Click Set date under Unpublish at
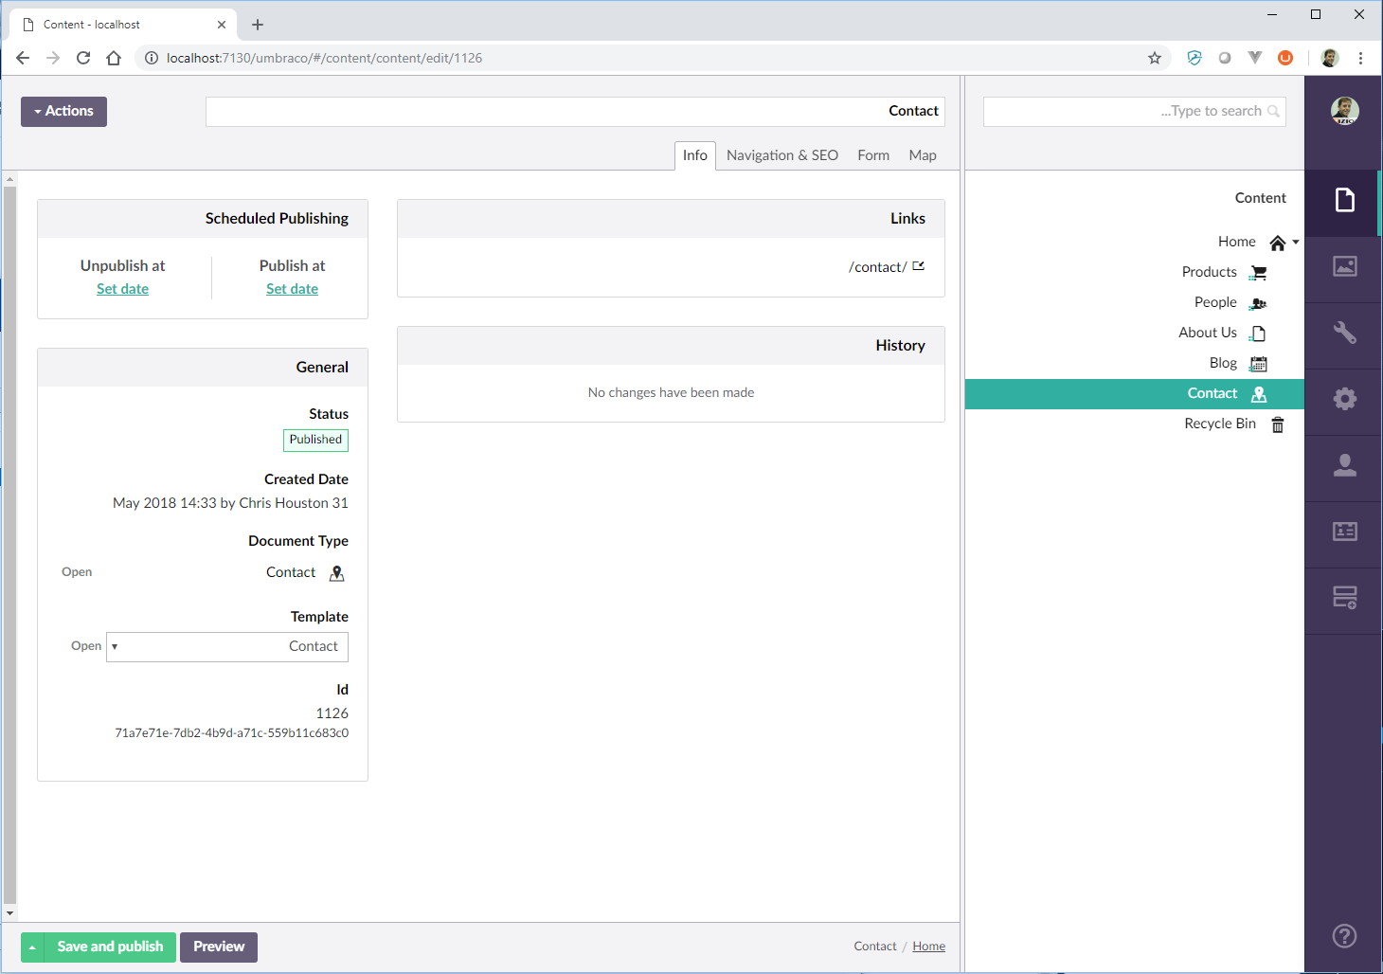Image resolution: width=1383 pixels, height=974 pixels. pyautogui.click(x=122, y=288)
